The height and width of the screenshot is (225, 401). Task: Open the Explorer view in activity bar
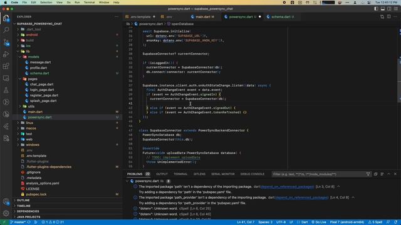[x=6, y=18]
